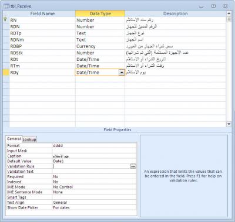Select the RDy field name cell
The height and width of the screenshot is (222, 235).
click(x=42, y=73)
